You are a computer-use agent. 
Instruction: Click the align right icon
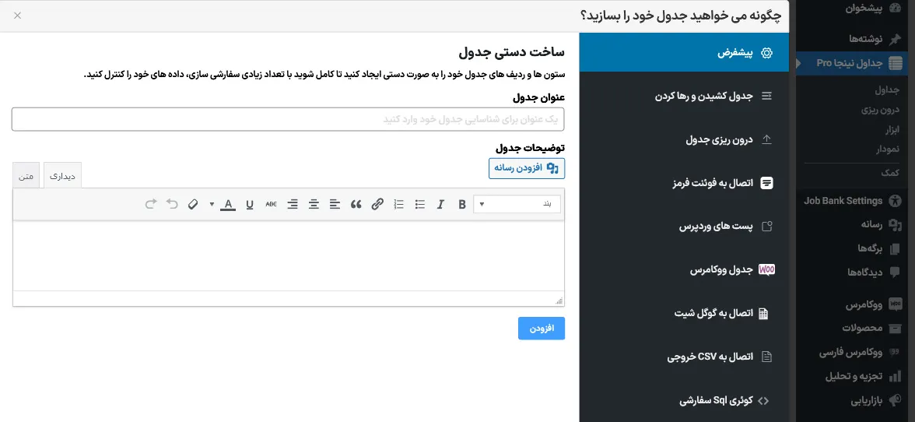tap(293, 204)
